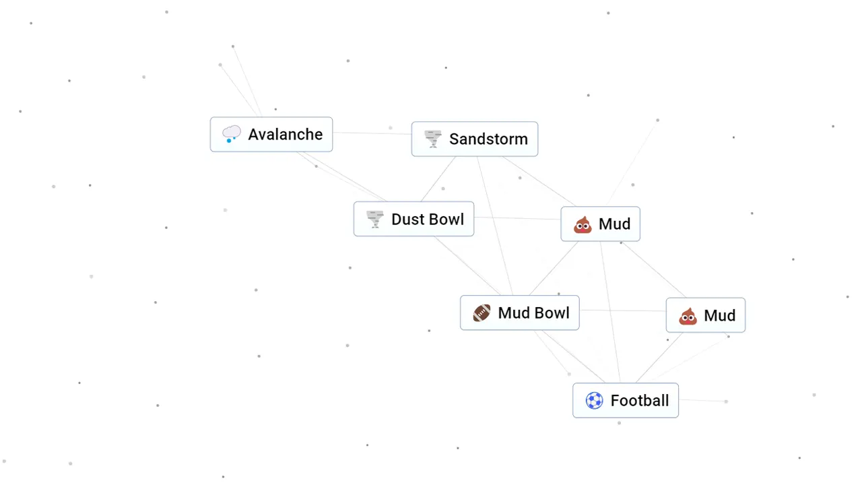Viewport: 862px width, 485px height.
Task: Click the soccer ball icon on the Football node
Action: coord(594,400)
